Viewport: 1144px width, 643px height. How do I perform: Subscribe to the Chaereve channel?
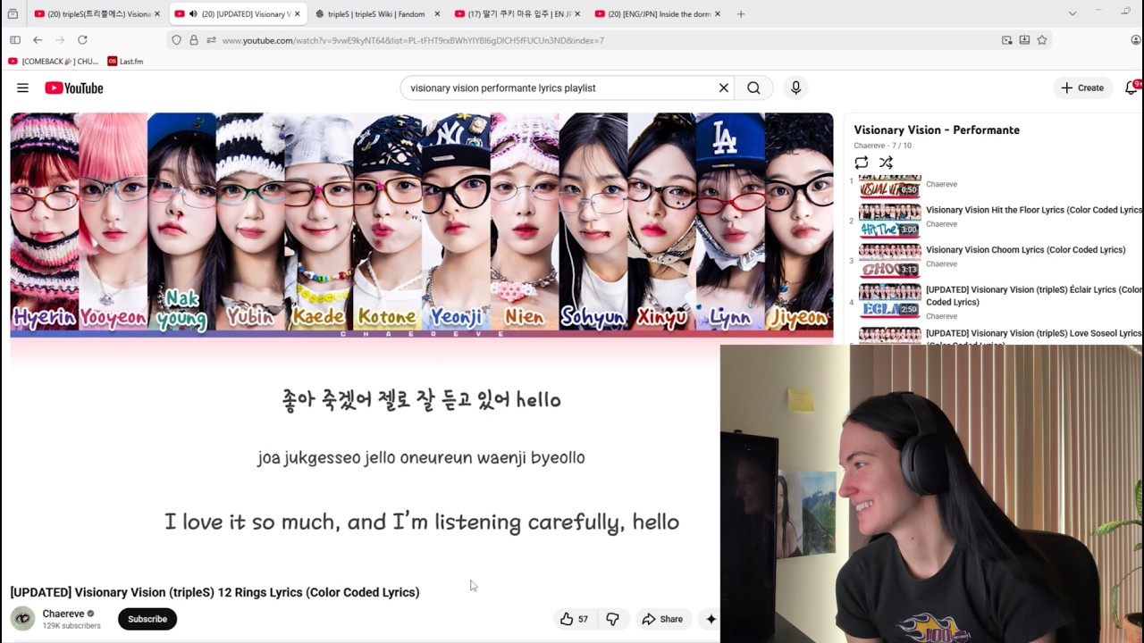click(147, 619)
